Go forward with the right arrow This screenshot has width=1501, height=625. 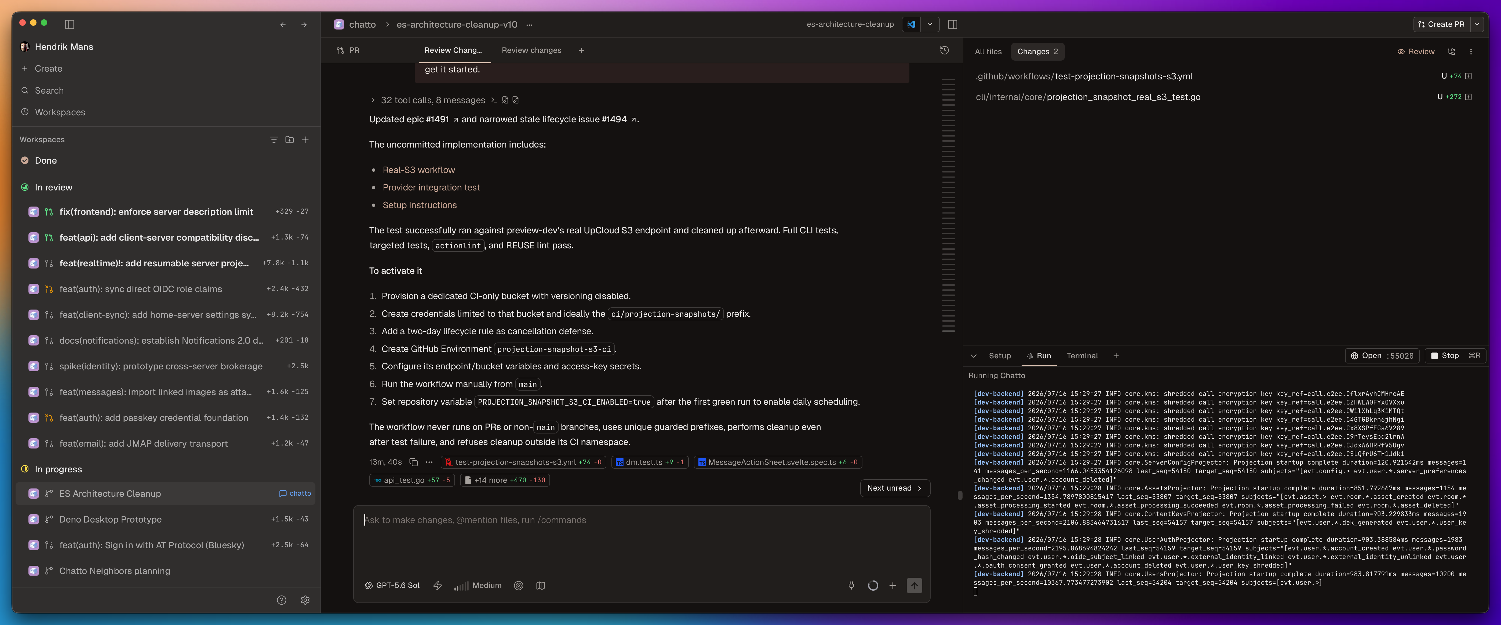point(304,24)
